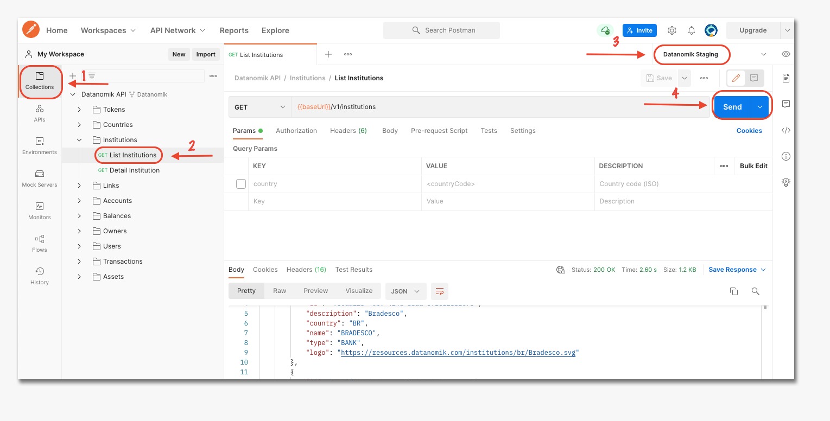Enable the country query param checkbox
The width and height of the screenshot is (830, 421).
click(241, 184)
